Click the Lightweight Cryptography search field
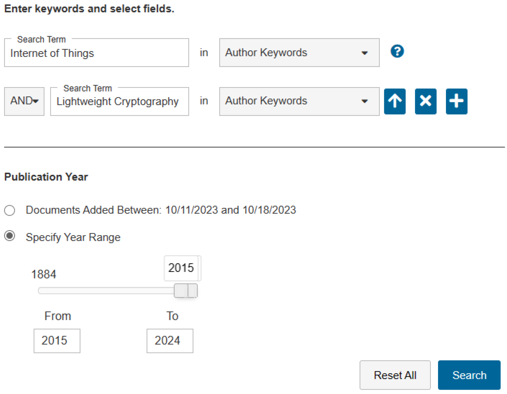The width and height of the screenshot is (507, 394). 119,102
